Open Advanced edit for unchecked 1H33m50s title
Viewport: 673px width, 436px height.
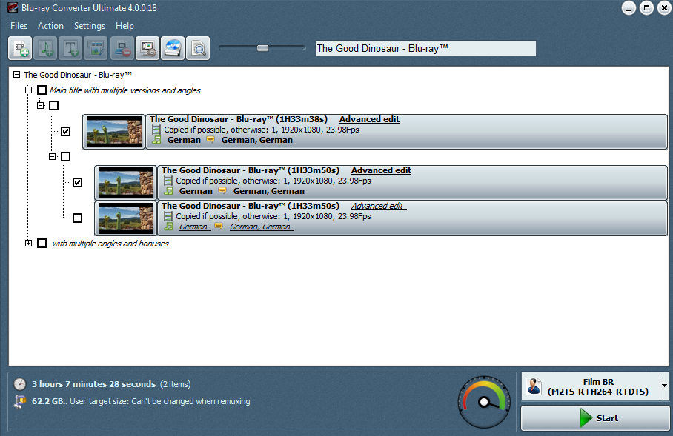point(377,206)
